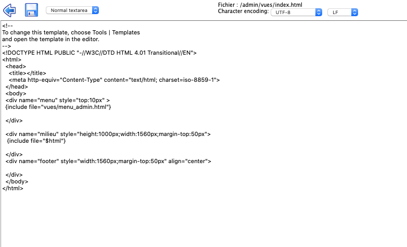407x247 pixels.
Task: Click the blue back arrow icon
Action: (x=9, y=10)
